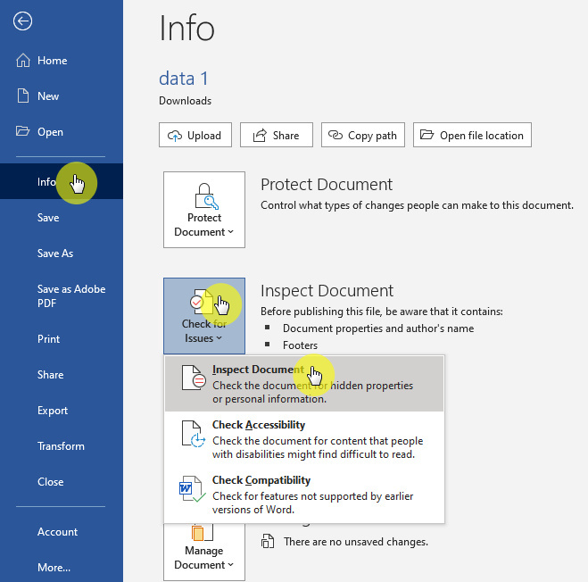Screen dimensions: 588x582
Task: Click the Upload cloud icon
Action: pyautogui.click(x=175, y=136)
